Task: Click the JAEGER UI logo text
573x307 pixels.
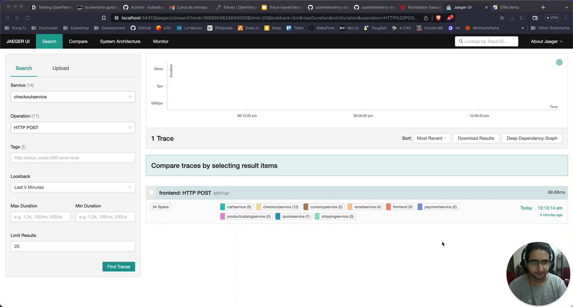Action: [18, 41]
